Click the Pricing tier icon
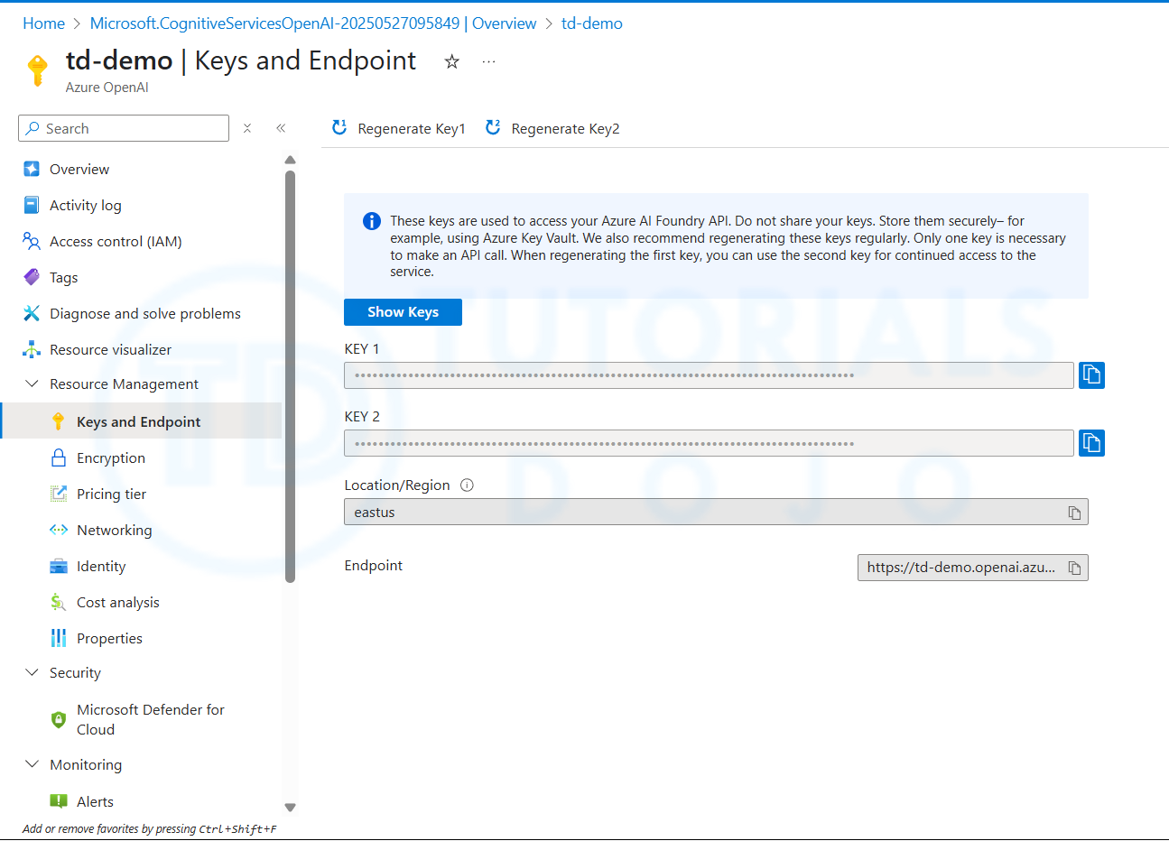 click(x=59, y=494)
